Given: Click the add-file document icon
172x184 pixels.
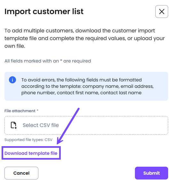Looking at the screenshot, I should [14, 125].
